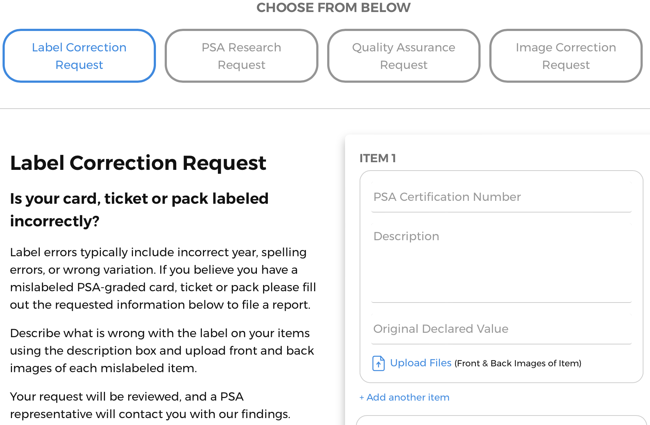
Task: Select the Label Correction Request tab
Action: (79, 56)
